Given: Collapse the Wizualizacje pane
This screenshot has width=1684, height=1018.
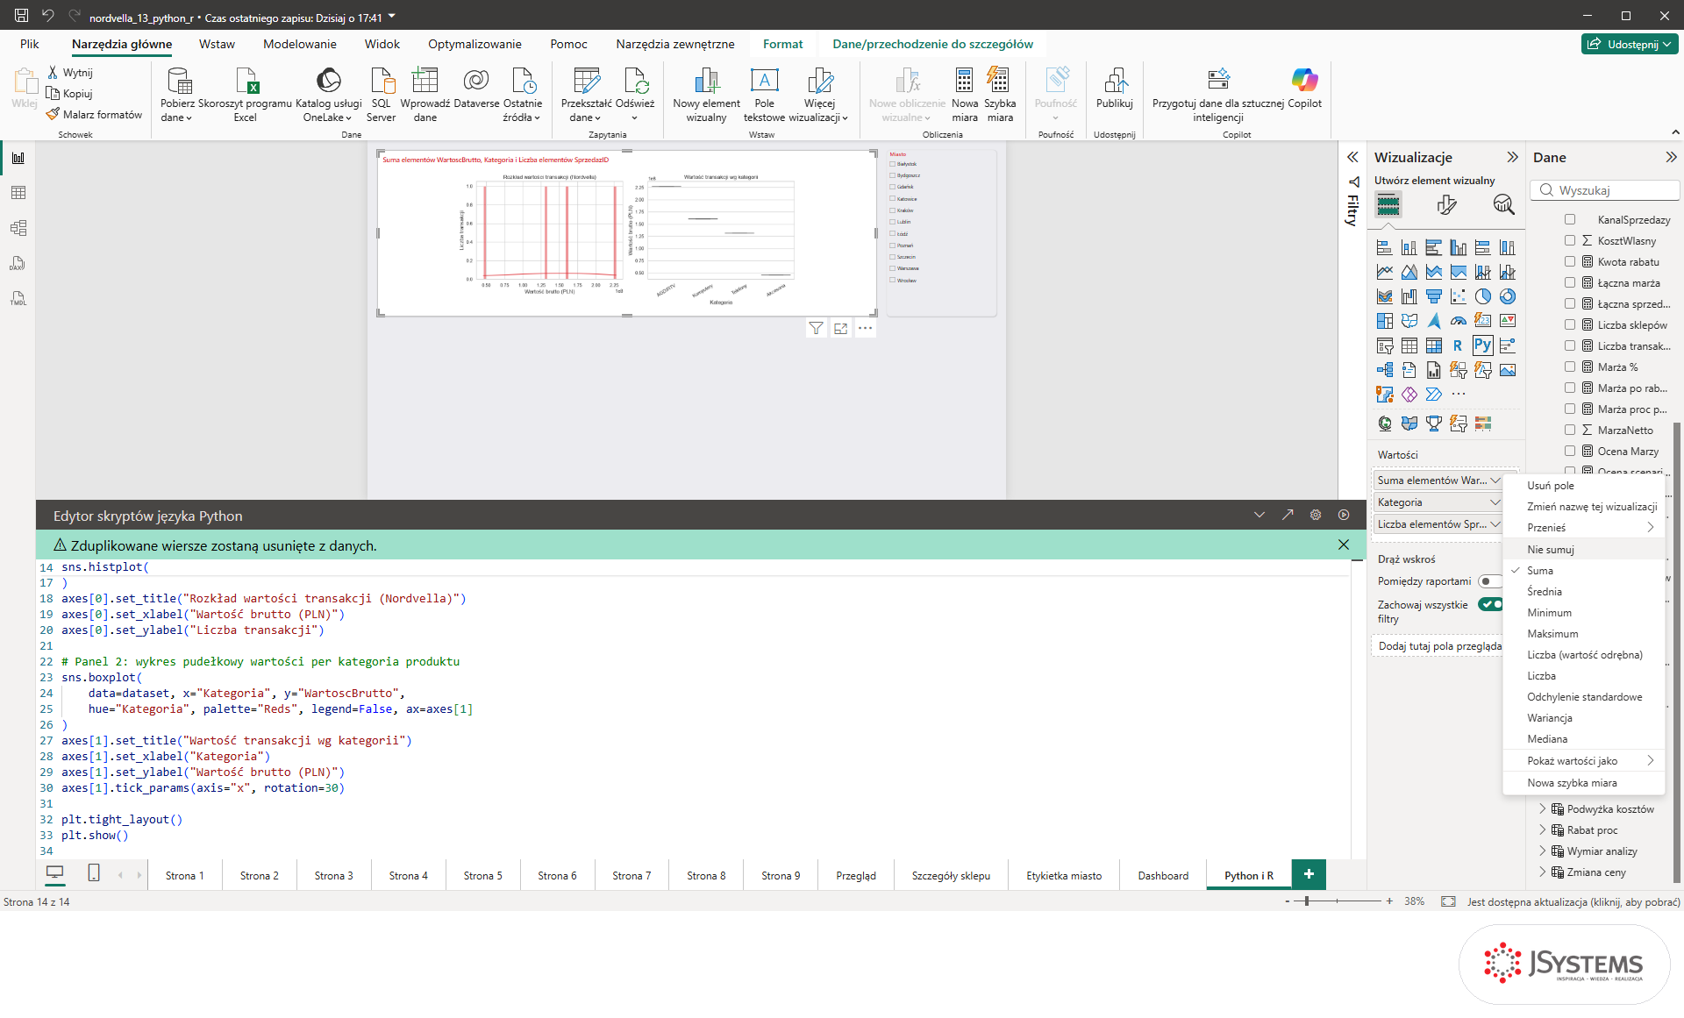Looking at the screenshot, I should coord(1512,157).
